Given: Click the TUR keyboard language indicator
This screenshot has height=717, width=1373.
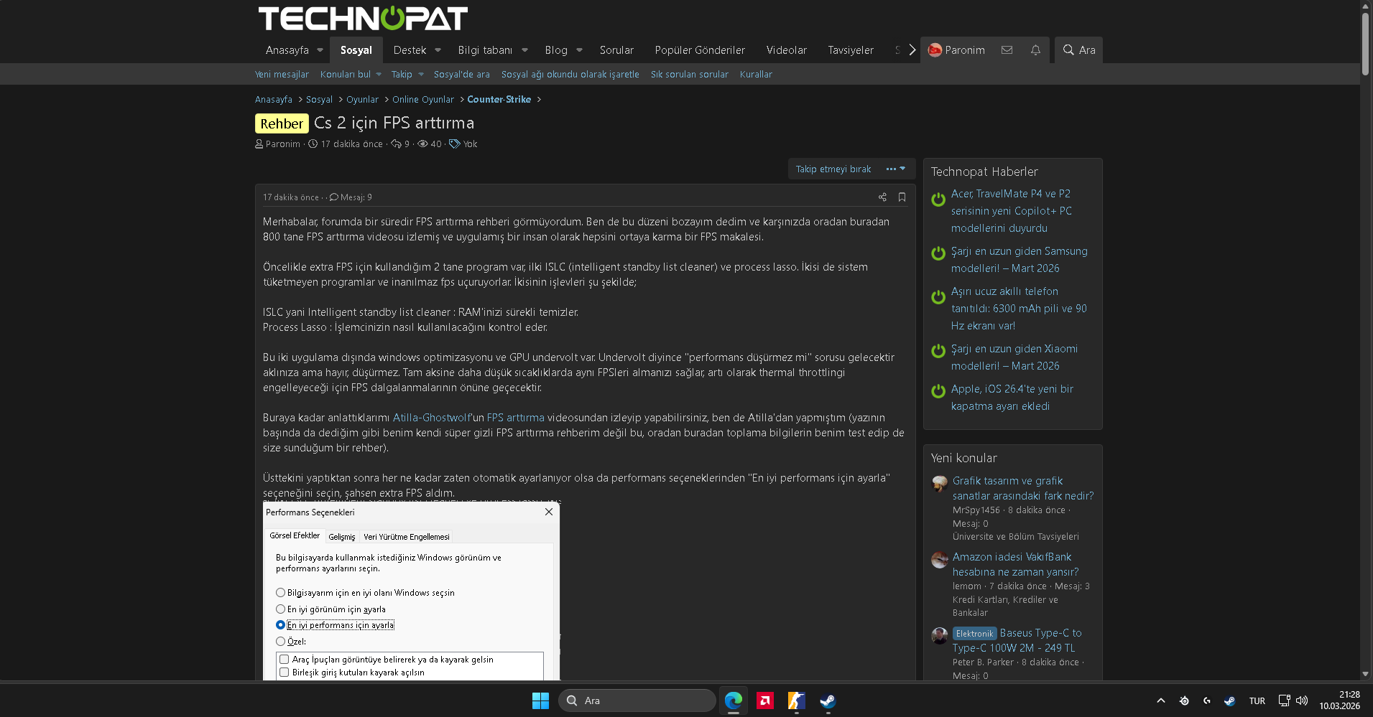Looking at the screenshot, I should click(1257, 701).
